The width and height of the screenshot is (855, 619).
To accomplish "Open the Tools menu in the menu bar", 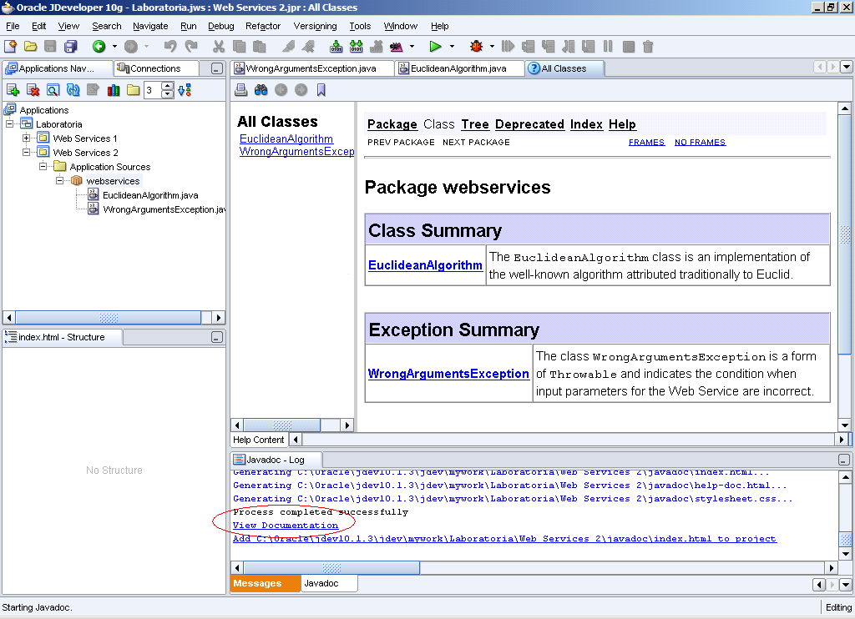I will click(x=360, y=26).
